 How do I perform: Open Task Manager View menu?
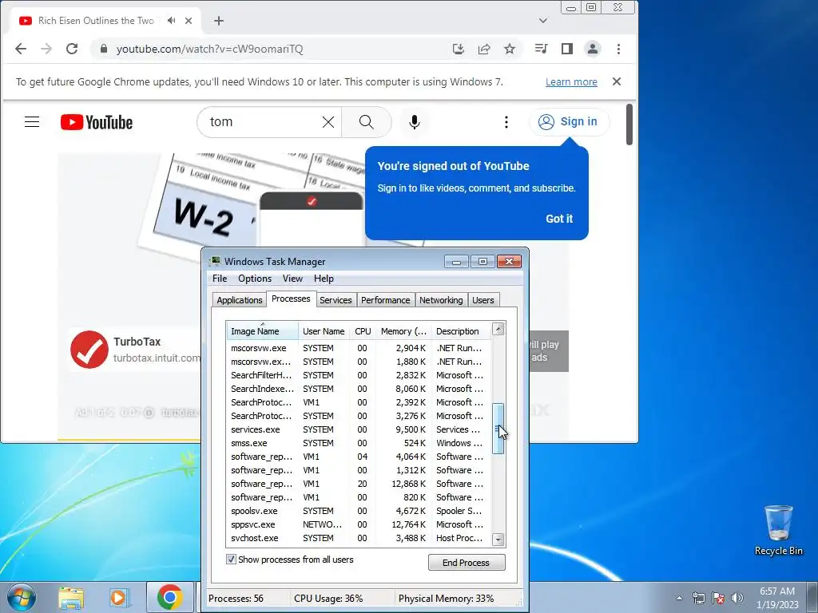(292, 279)
